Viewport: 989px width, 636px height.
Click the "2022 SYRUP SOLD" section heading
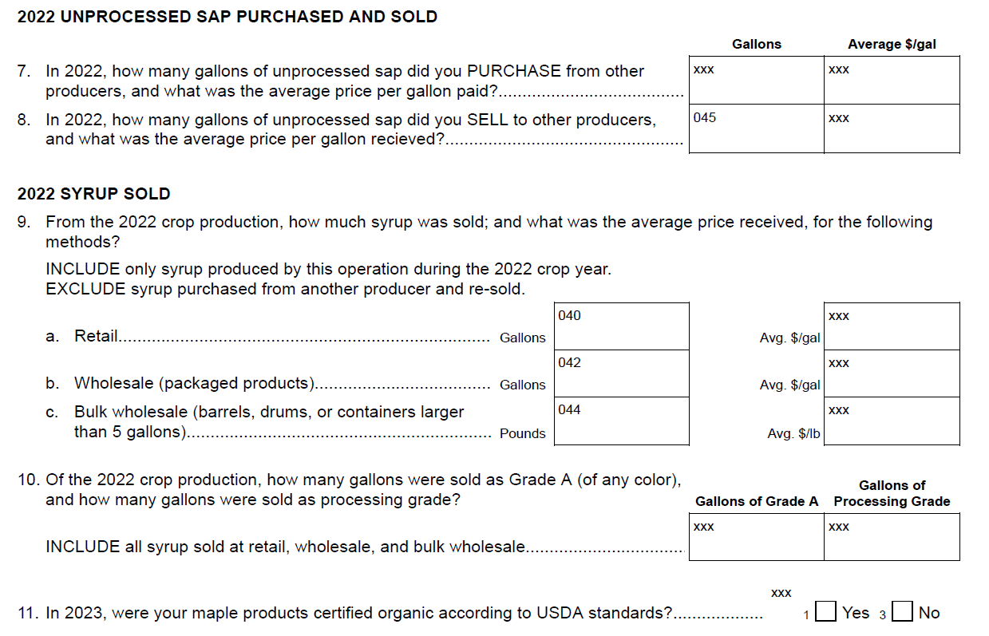93,194
